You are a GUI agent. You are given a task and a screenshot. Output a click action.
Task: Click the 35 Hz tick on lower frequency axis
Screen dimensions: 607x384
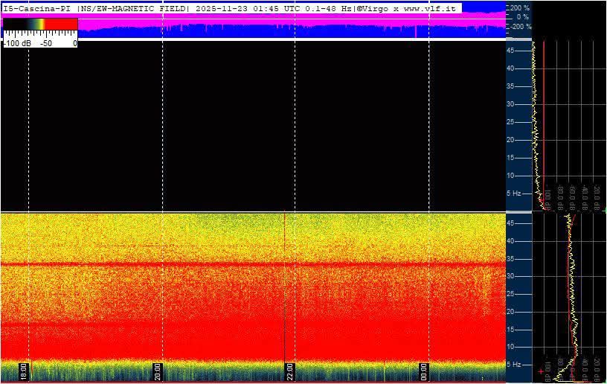click(511, 258)
